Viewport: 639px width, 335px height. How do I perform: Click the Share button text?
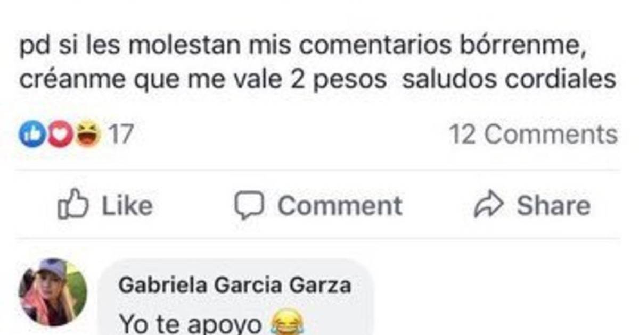click(553, 206)
